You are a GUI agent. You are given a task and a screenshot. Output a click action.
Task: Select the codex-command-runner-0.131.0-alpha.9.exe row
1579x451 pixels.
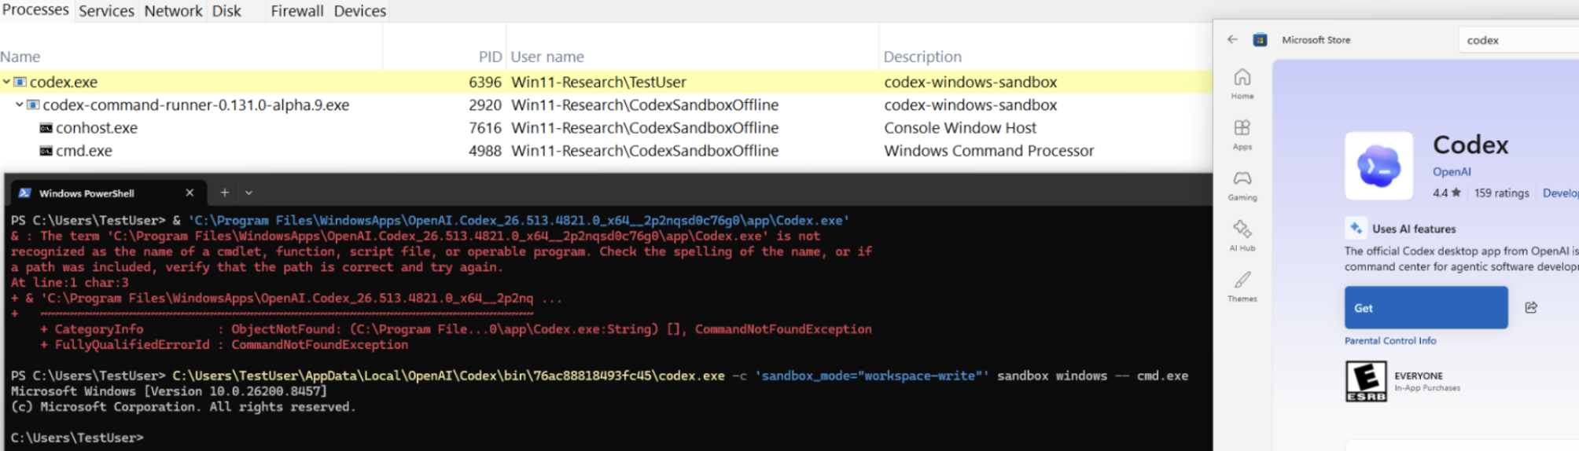point(605,104)
